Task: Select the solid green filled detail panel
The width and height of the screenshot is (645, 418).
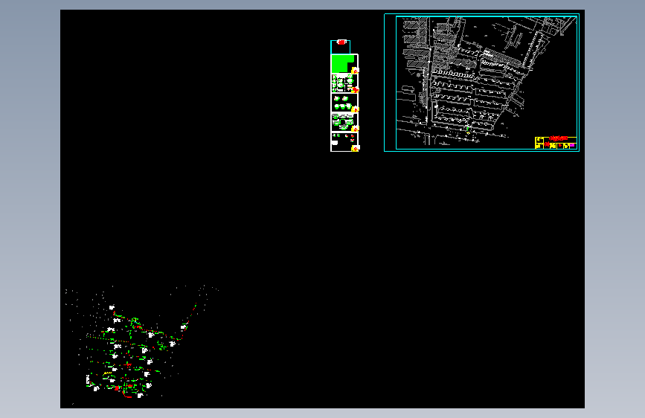Action: click(x=344, y=64)
